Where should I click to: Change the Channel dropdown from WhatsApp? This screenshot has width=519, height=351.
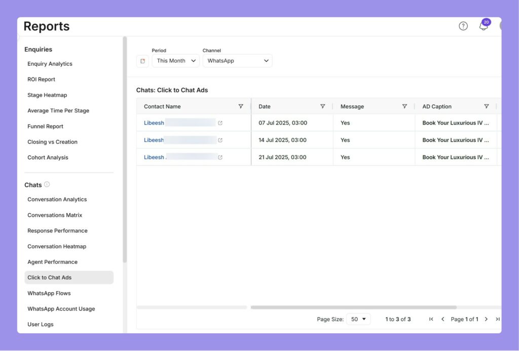[237, 60]
